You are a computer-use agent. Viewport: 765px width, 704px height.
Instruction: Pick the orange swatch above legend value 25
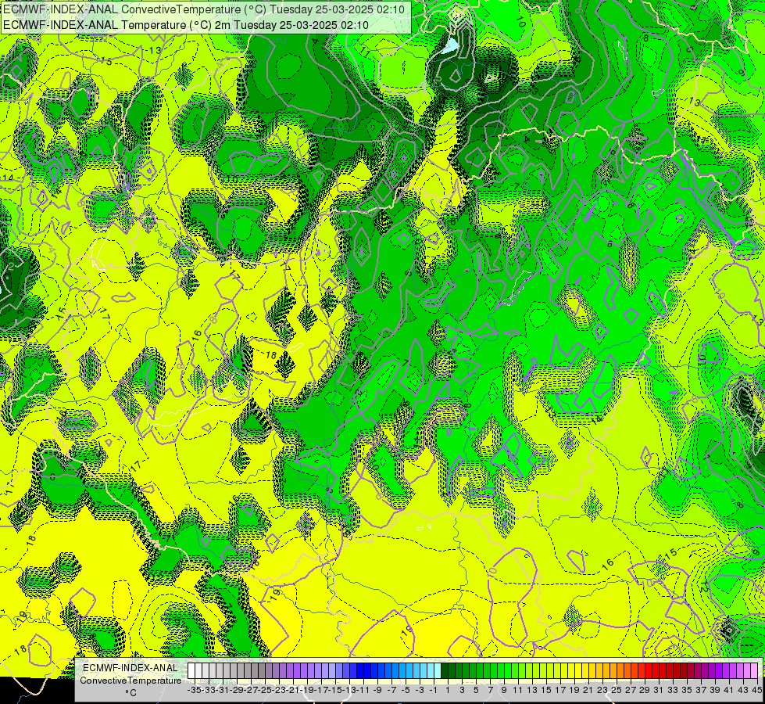tap(613, 670)
